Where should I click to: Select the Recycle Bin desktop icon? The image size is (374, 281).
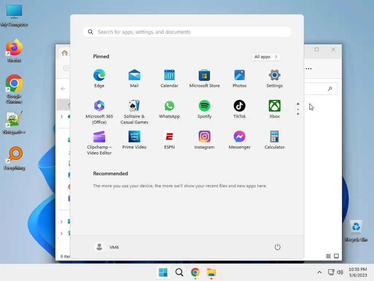tap(356, 231)
